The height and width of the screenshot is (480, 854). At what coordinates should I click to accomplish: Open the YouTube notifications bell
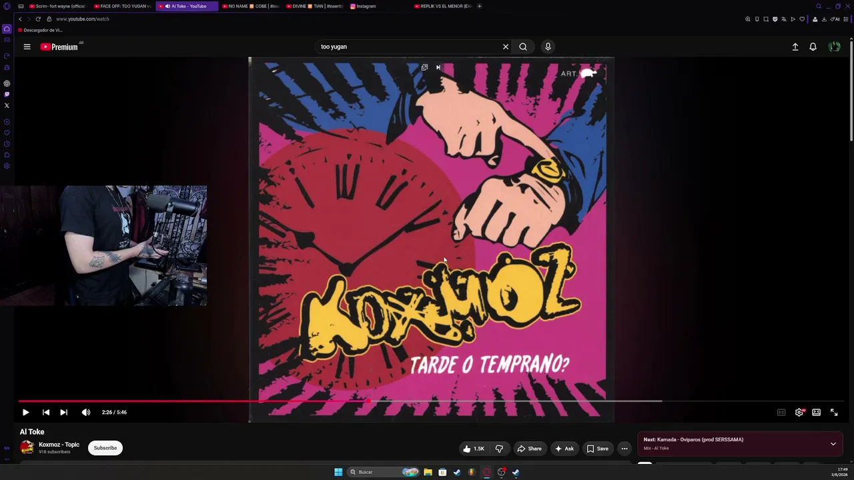click(813, 47)
